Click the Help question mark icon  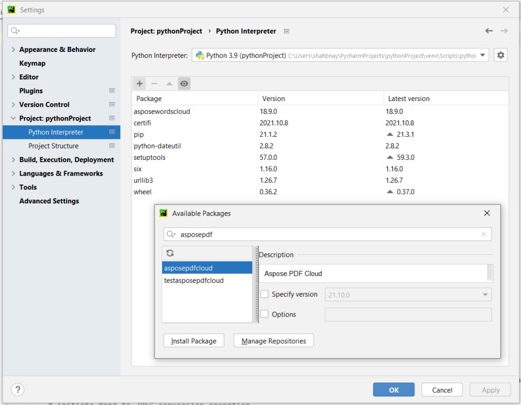(x=18, y=389)
